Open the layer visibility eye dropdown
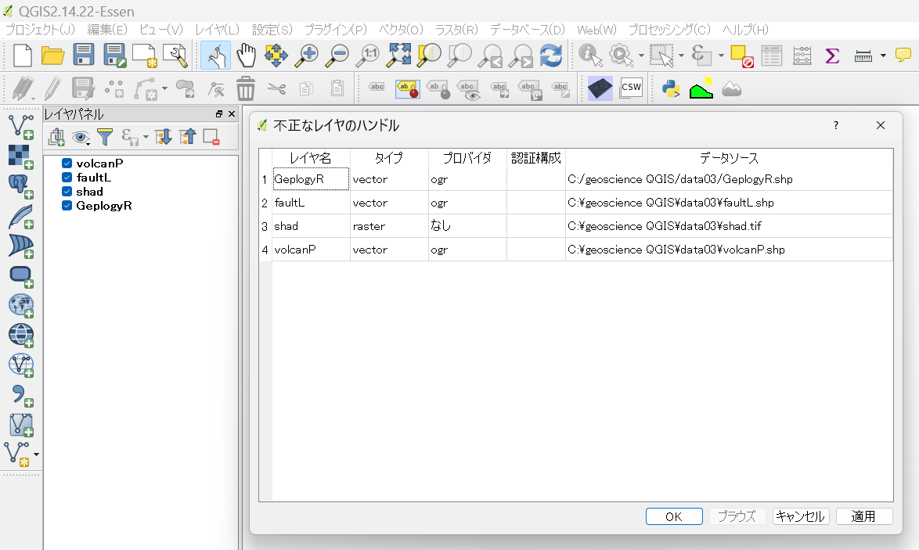Viewport: 919px width, 550px height. pyautogui.click(x=81, y=138)
